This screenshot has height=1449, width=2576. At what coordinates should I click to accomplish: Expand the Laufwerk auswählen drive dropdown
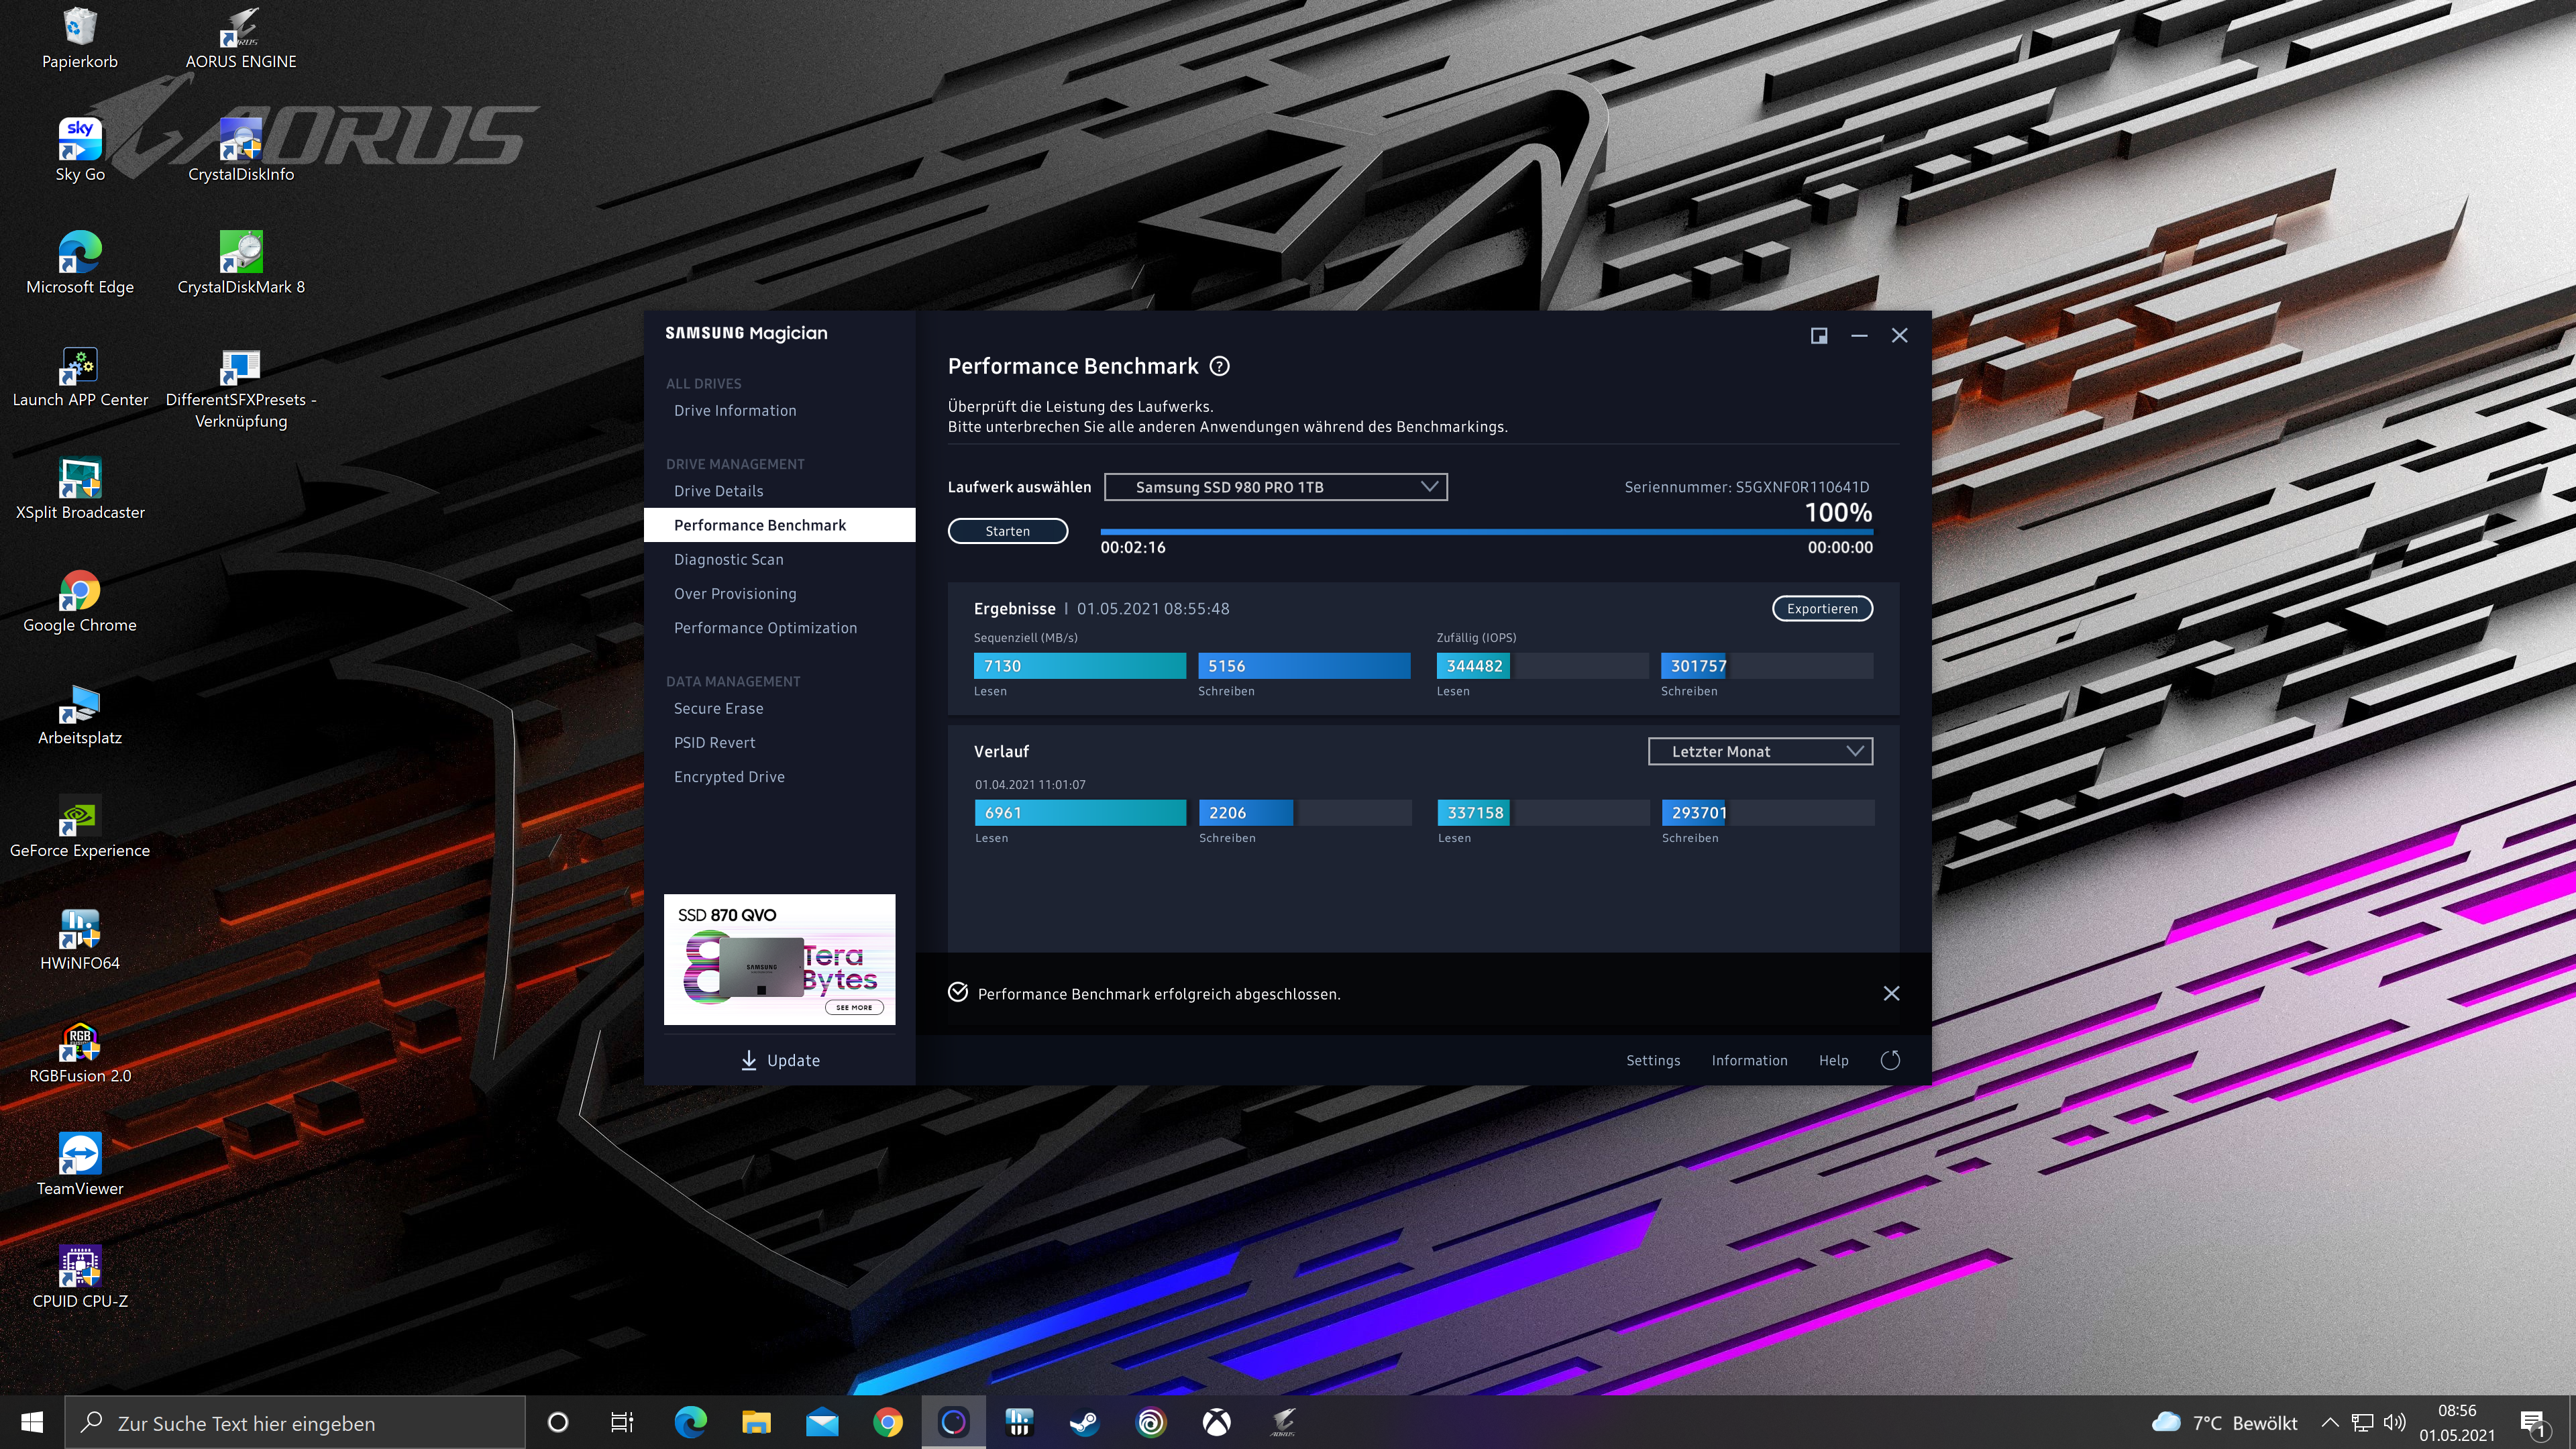coord(1275,487)
